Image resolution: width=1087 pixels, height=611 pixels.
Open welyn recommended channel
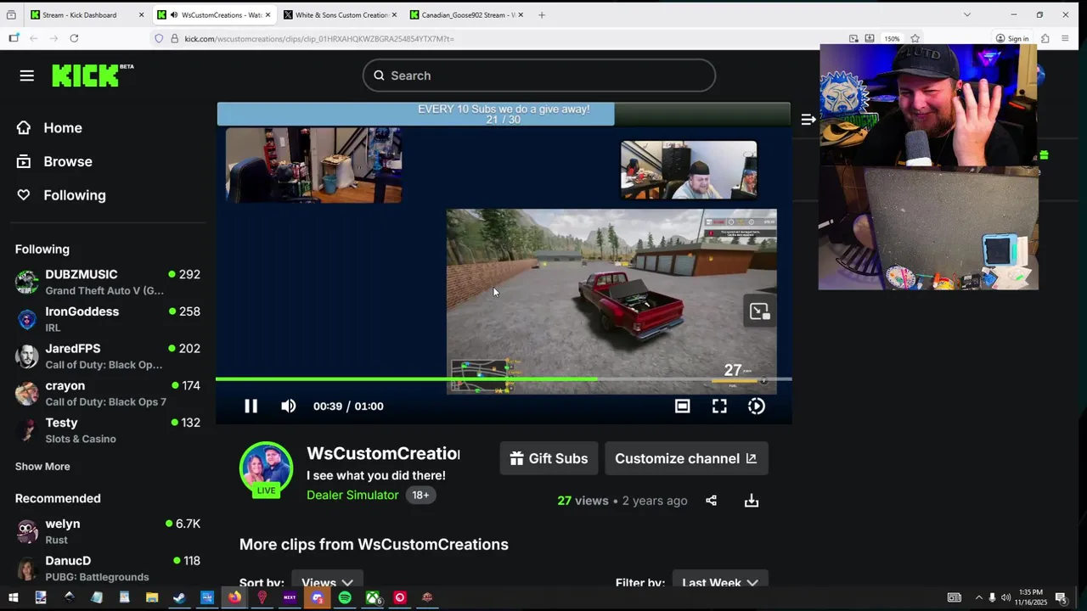pos(108,531)
